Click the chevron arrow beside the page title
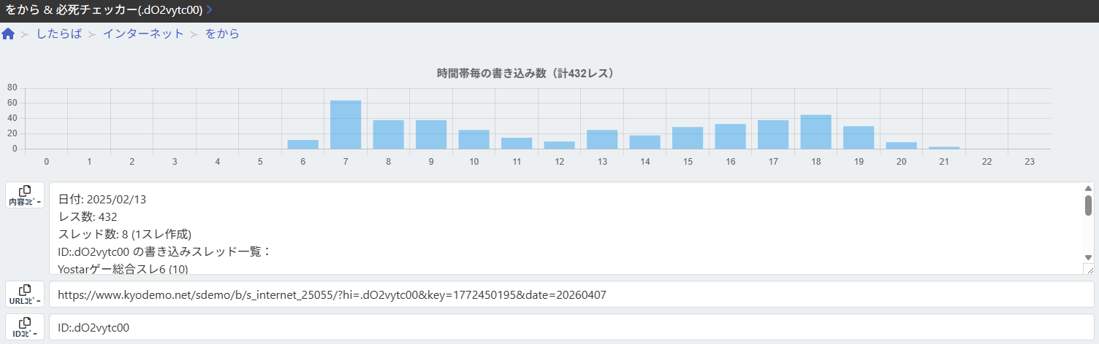The image size is (1099, 344). click(210, 9)
